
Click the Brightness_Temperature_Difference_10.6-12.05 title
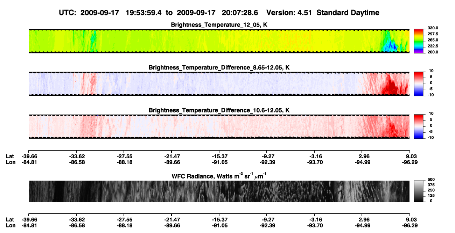click(219, 110)
